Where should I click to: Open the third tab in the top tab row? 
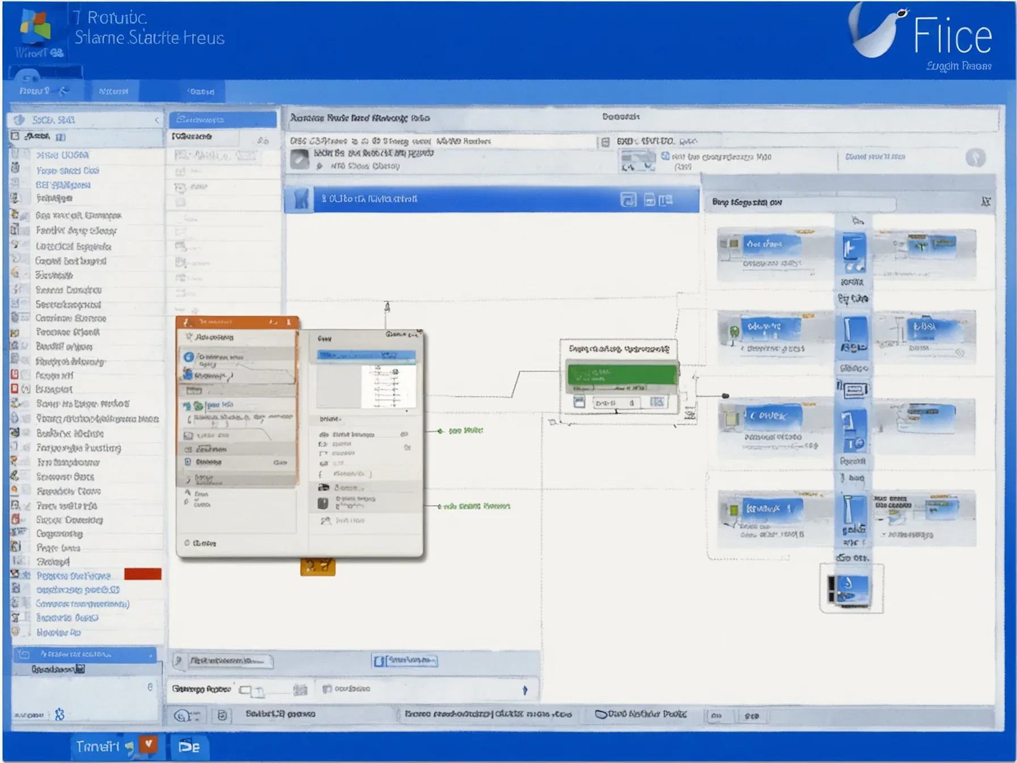[201, 91]
